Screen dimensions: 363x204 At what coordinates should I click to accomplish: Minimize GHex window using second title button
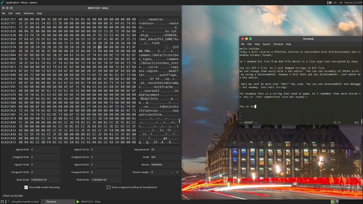pyautogui.click(x=7, y=8)
